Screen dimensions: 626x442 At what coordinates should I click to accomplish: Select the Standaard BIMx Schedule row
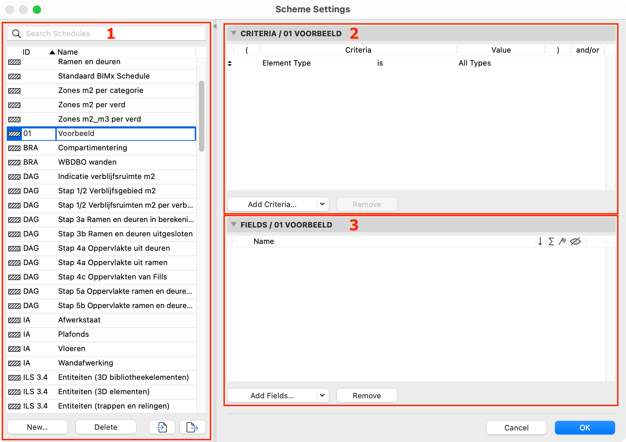pyautogui.click(x=101, y=76)
